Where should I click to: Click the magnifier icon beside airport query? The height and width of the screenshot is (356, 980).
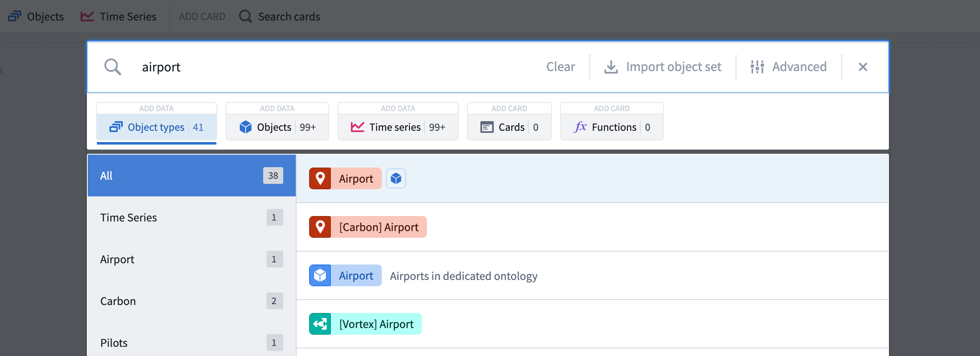[113, 67]
